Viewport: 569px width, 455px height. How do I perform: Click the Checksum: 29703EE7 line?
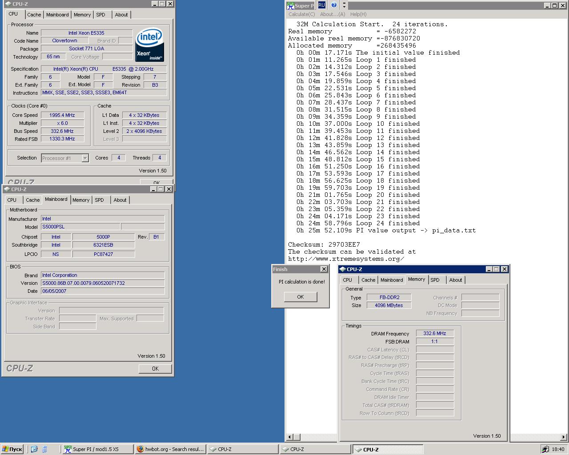pos(324,244)
